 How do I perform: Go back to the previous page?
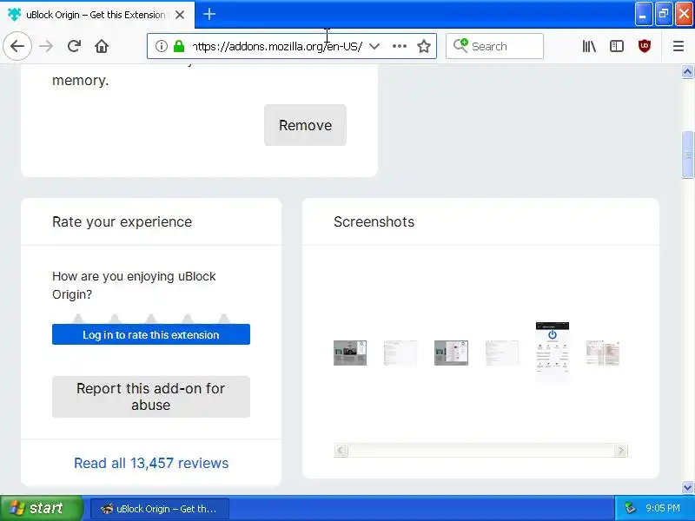click(x=17, y=46)
